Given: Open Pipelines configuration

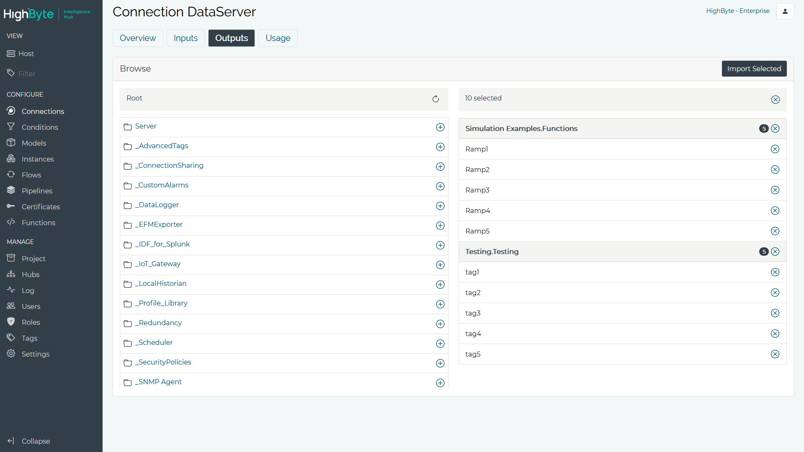Looking at the screenshot, I should 36,190.
